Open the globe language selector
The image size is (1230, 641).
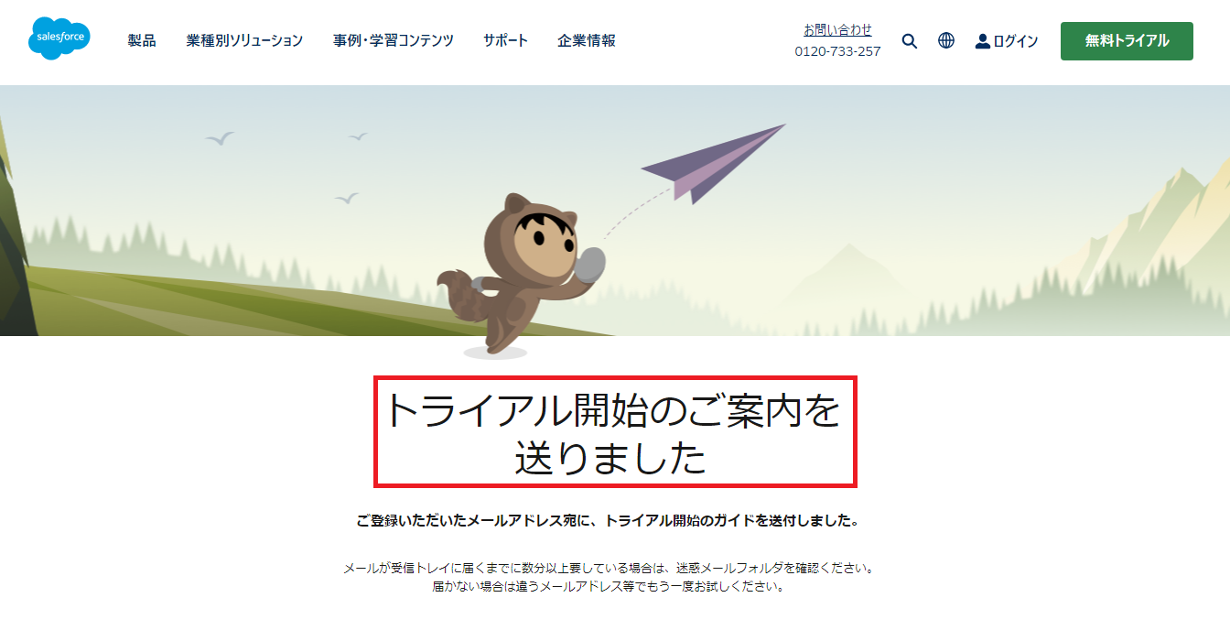pyautogui.click(x=946, y=41)
